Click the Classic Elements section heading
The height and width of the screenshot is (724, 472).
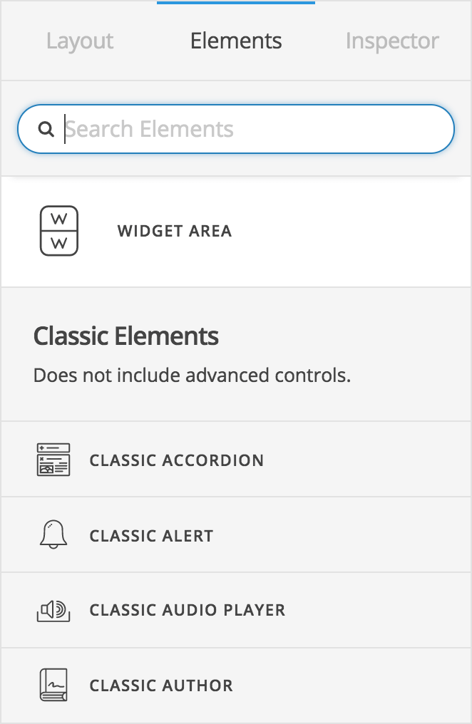click(x=125, y=336)
